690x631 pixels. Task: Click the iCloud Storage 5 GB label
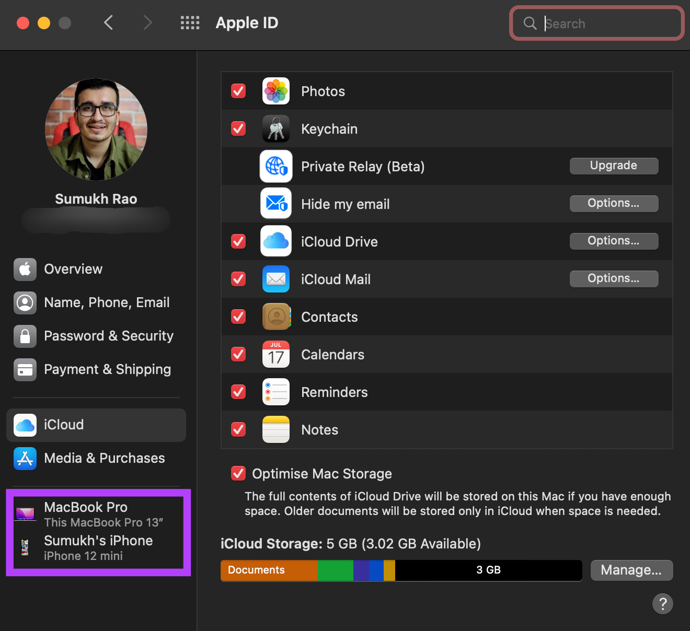point(350,544)
